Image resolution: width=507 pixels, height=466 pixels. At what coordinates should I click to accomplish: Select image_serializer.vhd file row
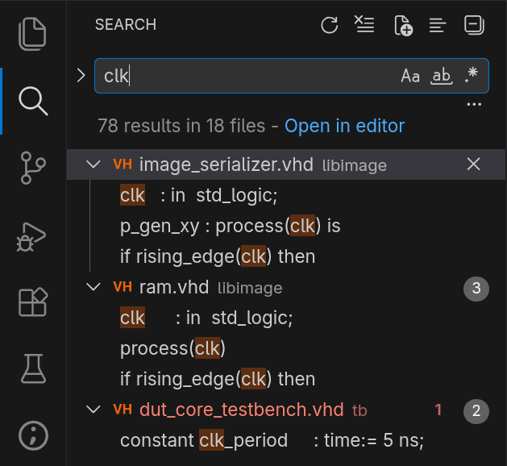(x=286, y=164)
